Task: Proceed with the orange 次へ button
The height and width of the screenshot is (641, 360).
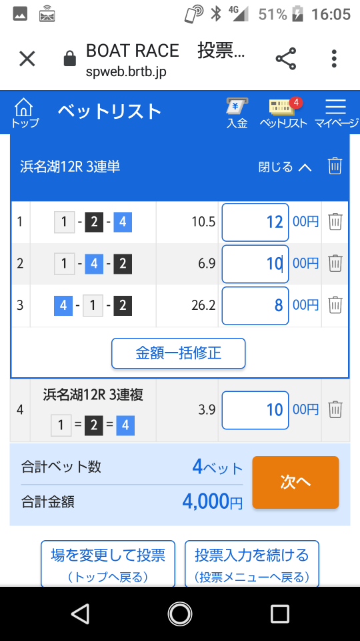Action: point(295,482)
